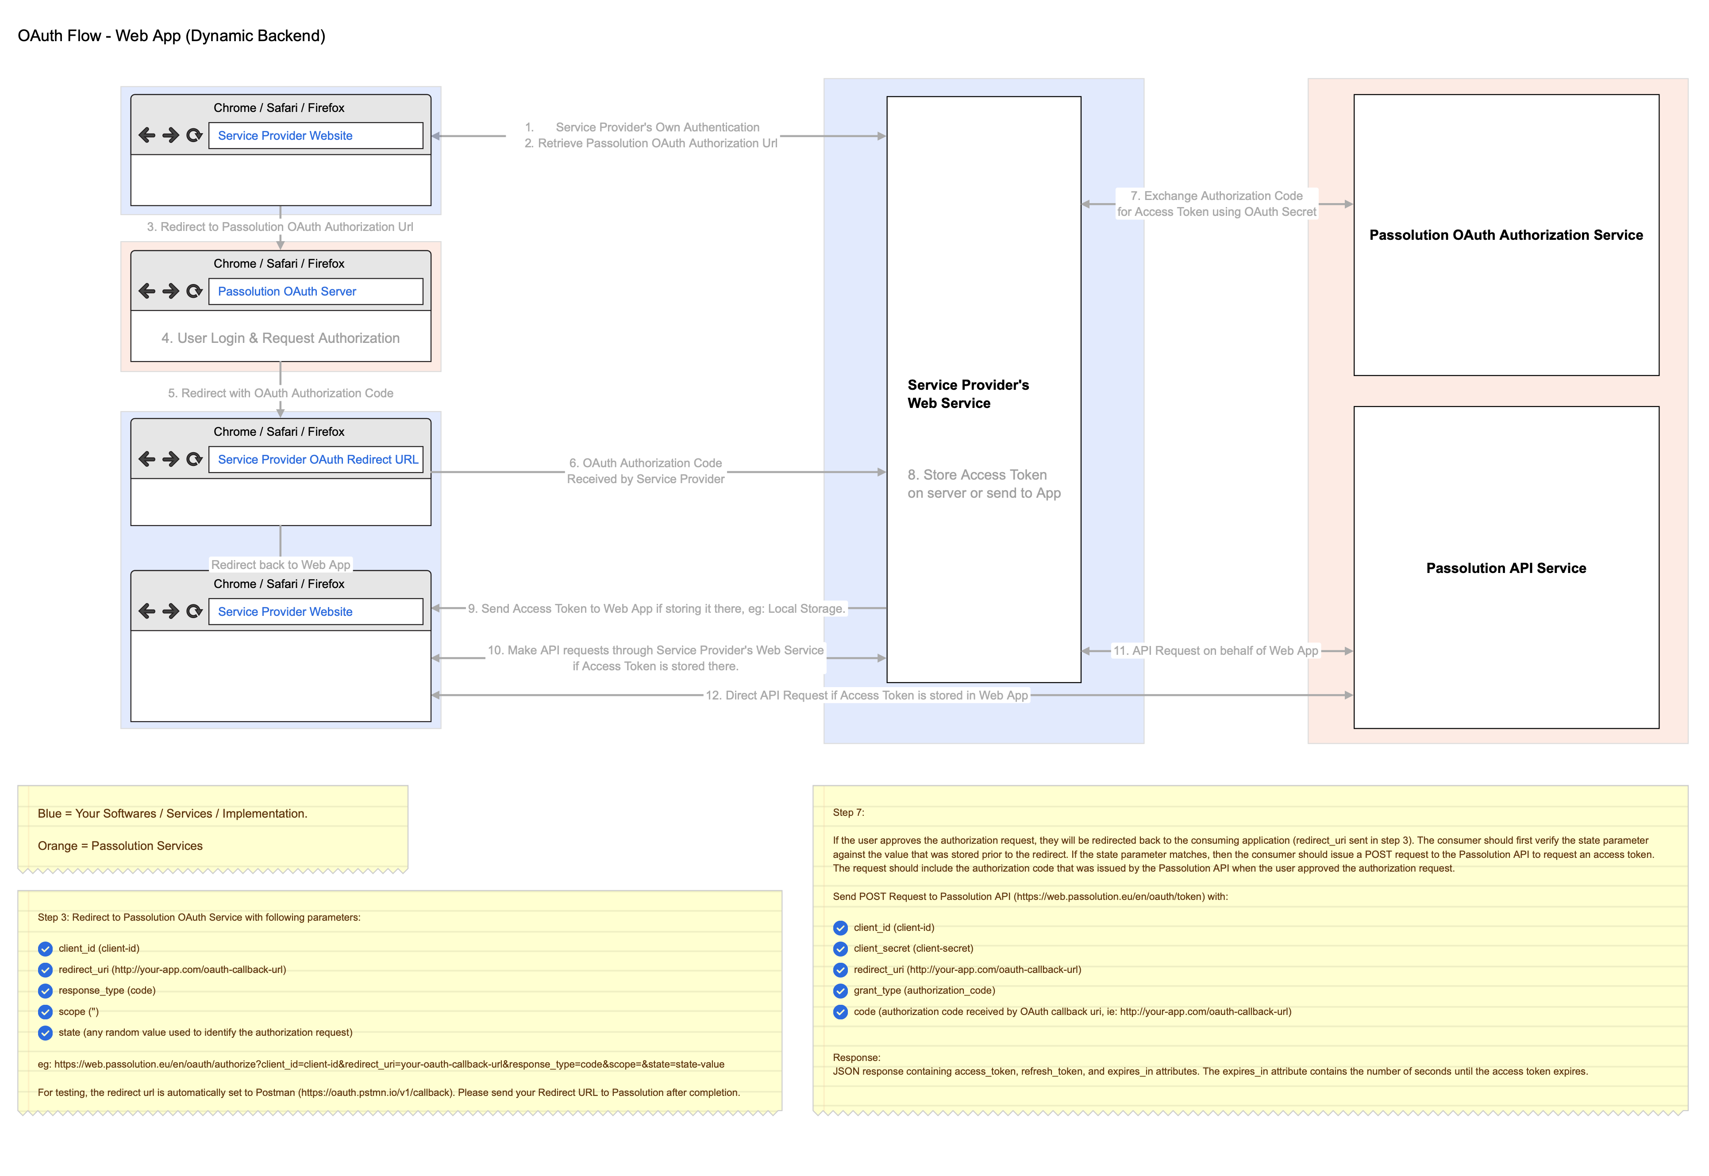Click reload icon in OAuth Redirect URL browser

pyautogui.click(x=194, y=459)
